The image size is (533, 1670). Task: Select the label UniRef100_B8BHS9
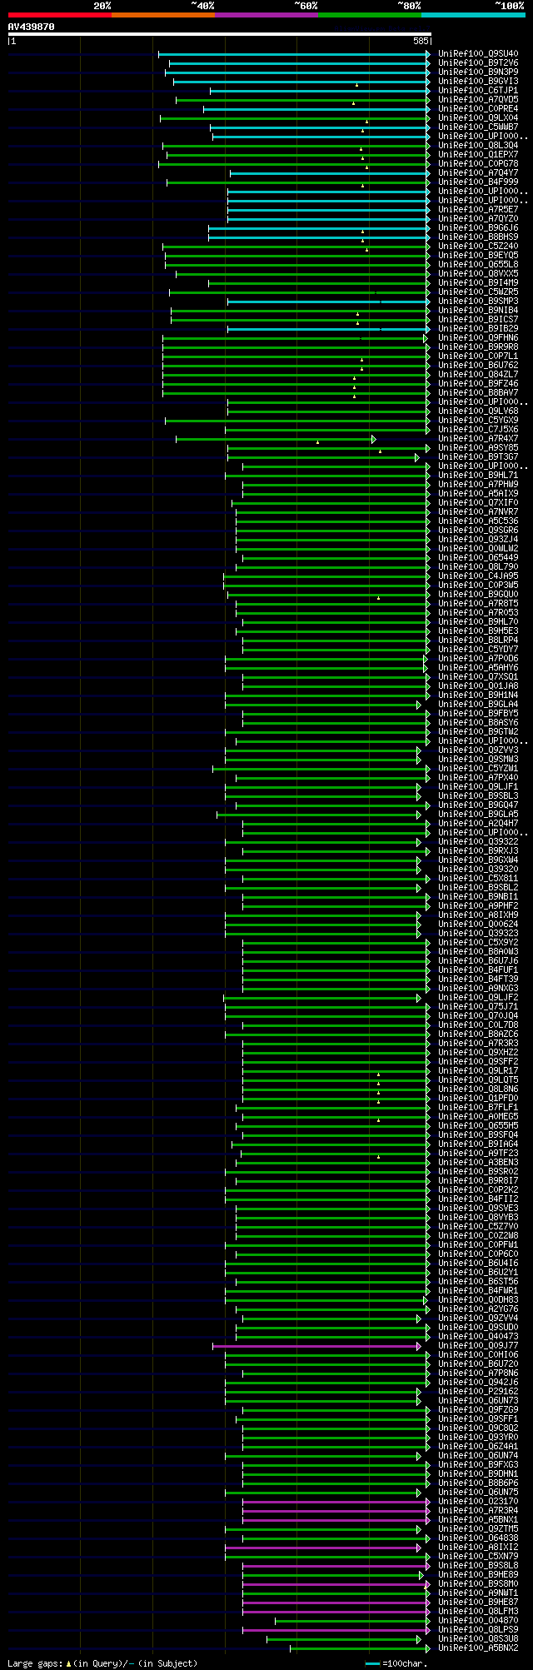click(478, 237)
